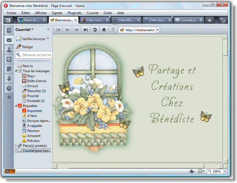The image size is (237, 183).
Task: Open the Outils menu
Action: point(107,13)
